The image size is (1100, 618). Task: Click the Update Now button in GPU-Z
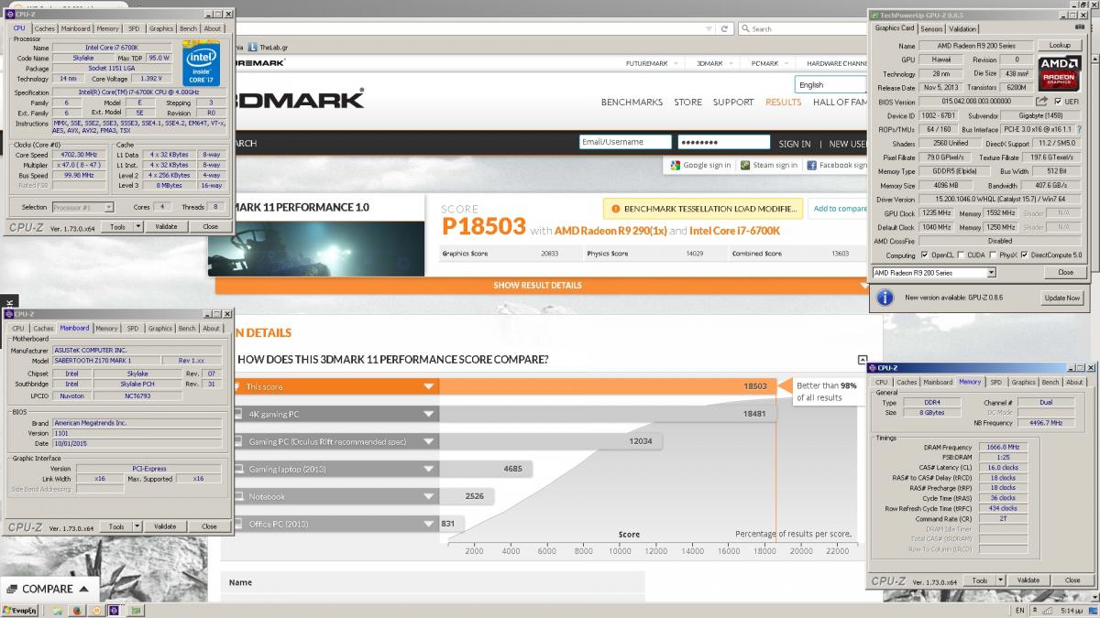click(1061, 298)
